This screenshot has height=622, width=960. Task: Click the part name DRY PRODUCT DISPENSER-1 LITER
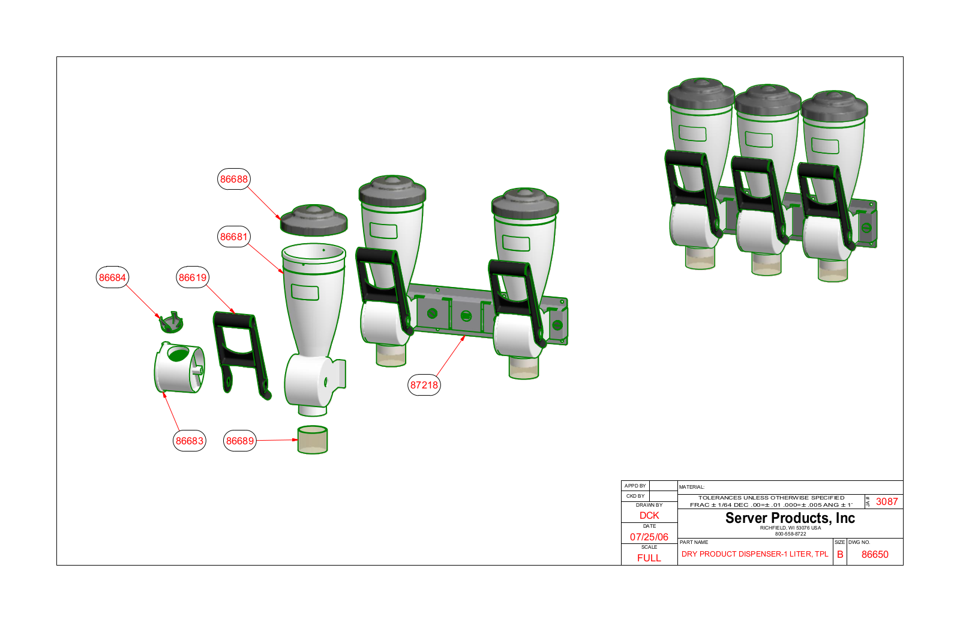click(755, 554)
